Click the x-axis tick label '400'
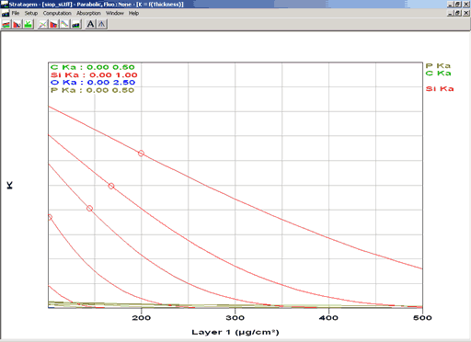 coord(328,318)
